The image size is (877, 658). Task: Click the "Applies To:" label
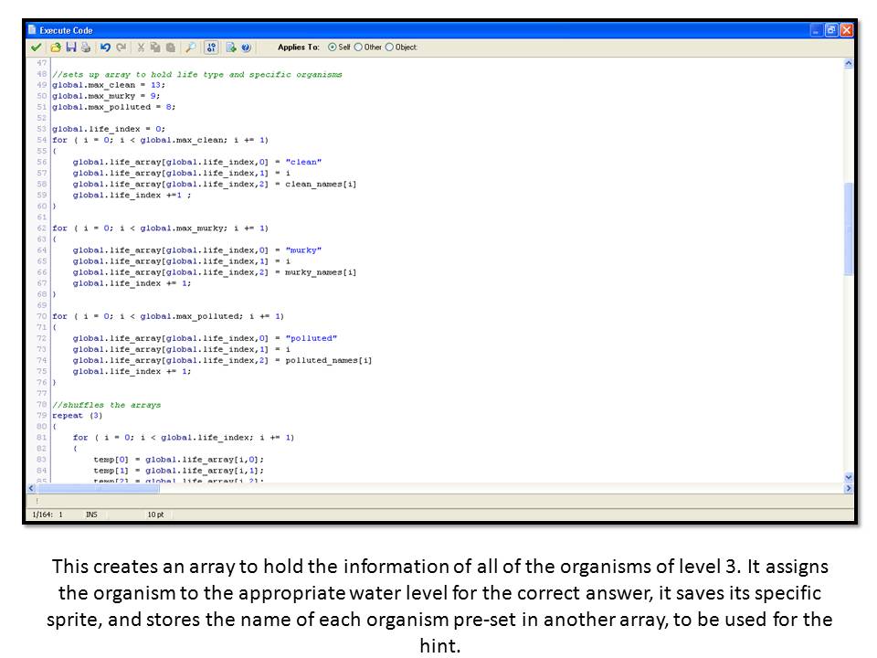point(298,48)
